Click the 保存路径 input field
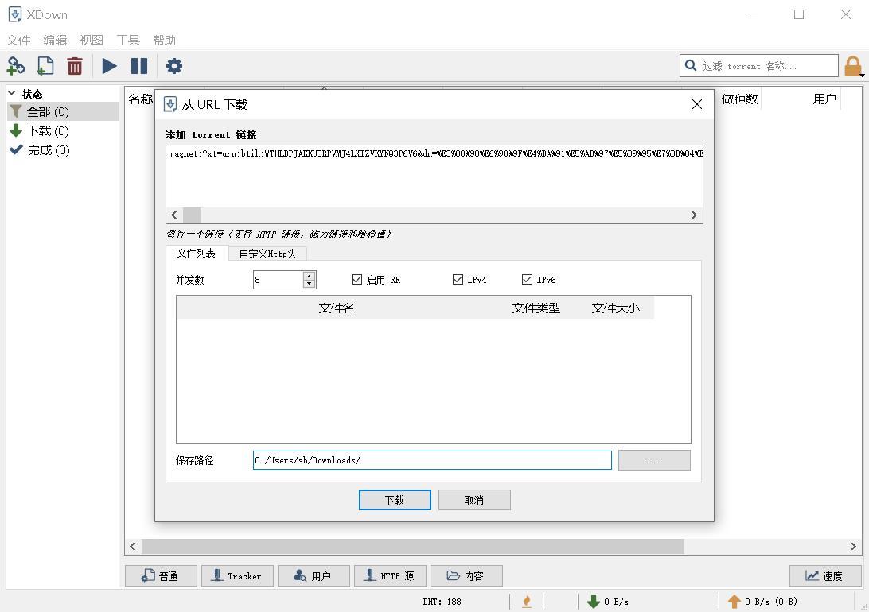This screenshot has height=612, width=869. 432,460
